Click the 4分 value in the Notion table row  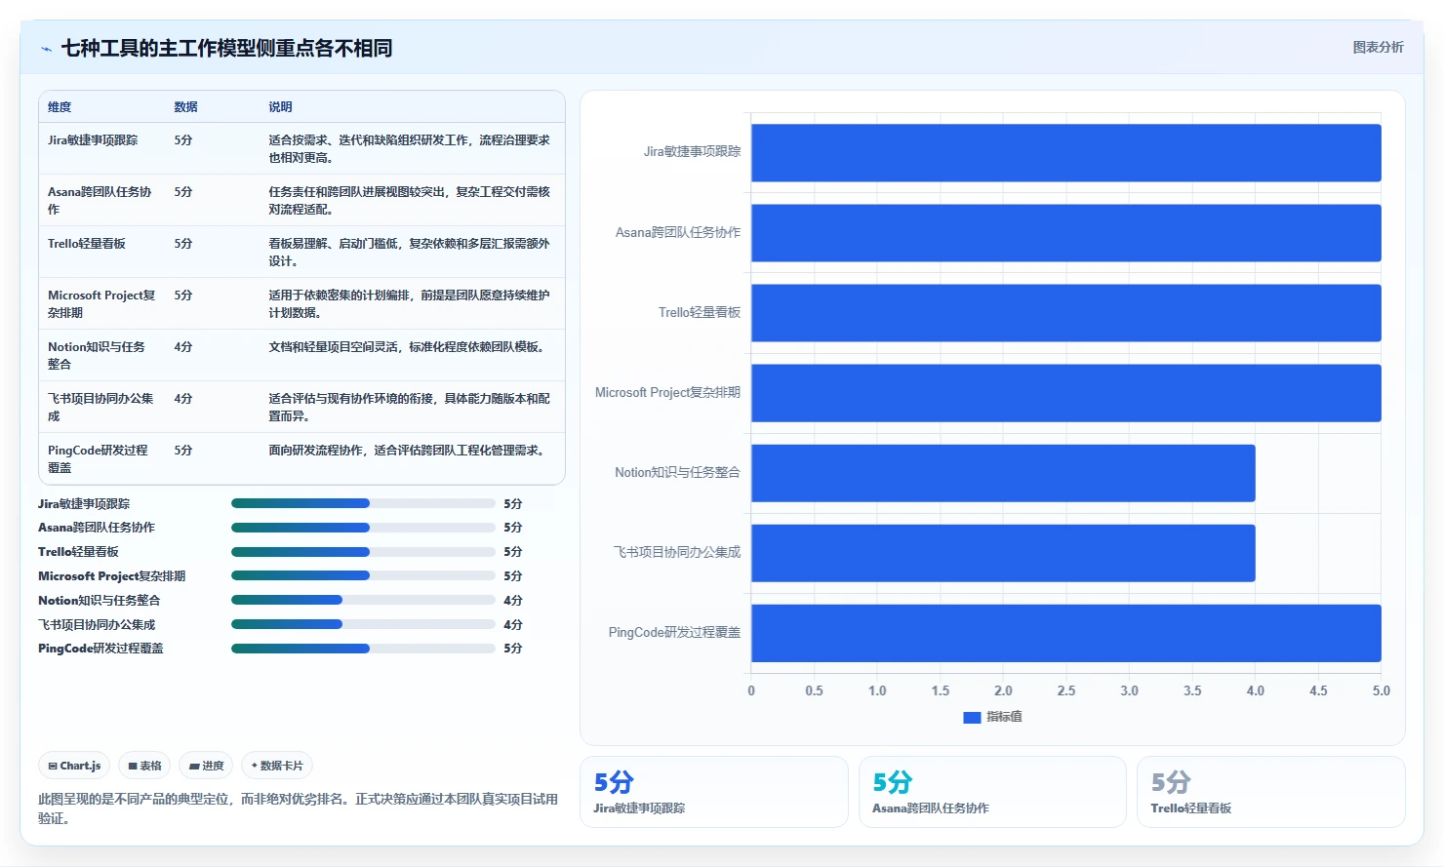point(183,347)
